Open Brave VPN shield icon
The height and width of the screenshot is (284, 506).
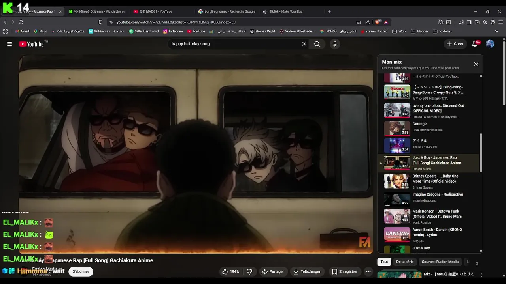click(x=493, y=22)
